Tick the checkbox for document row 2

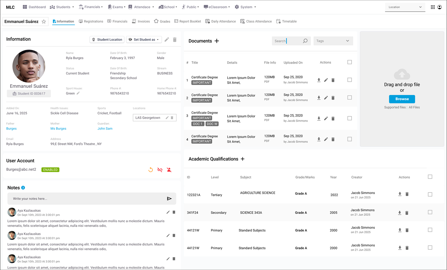point(349,98)
